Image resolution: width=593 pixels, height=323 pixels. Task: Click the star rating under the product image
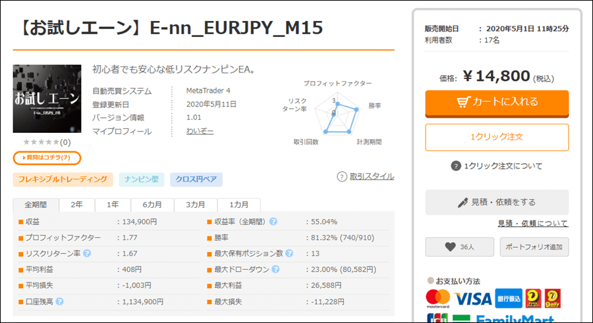(42, 142)
